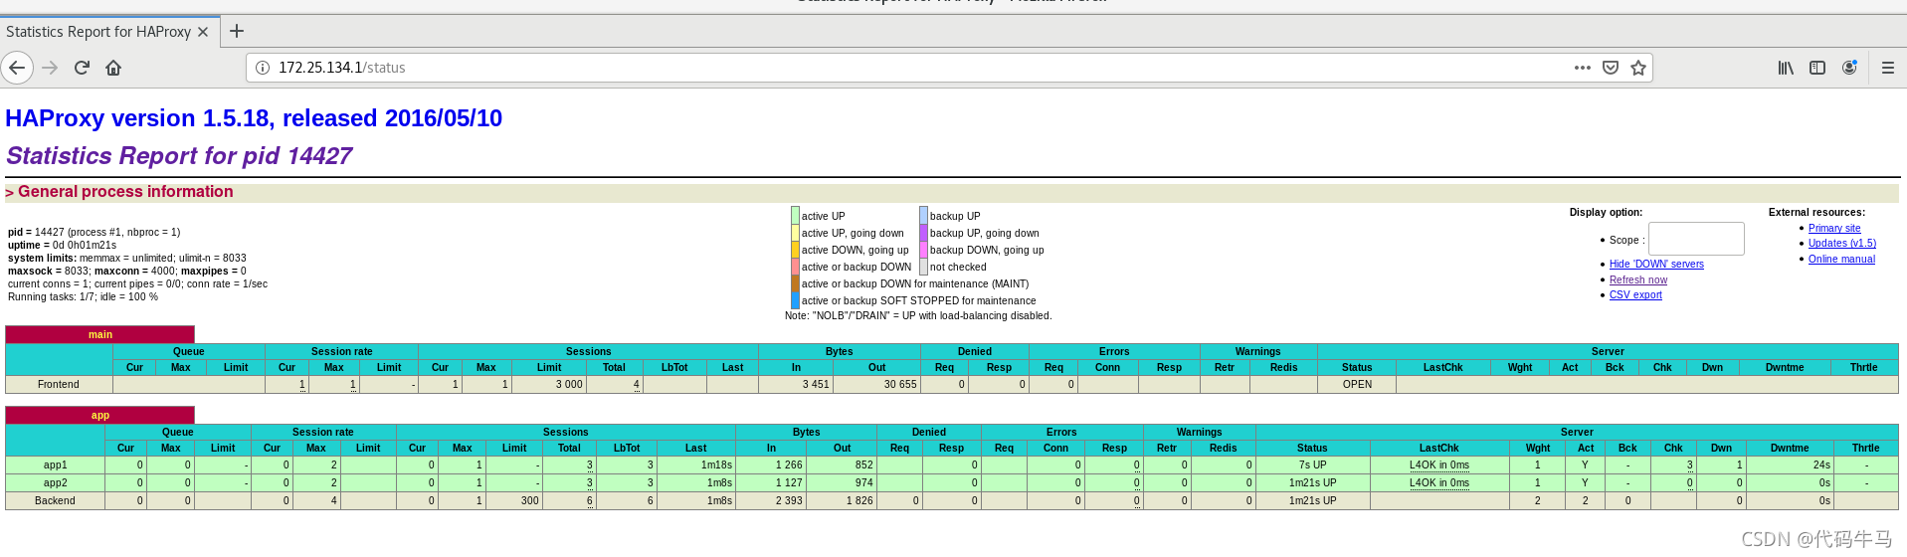Click the browser forward arrow

[x=50, y=68]
